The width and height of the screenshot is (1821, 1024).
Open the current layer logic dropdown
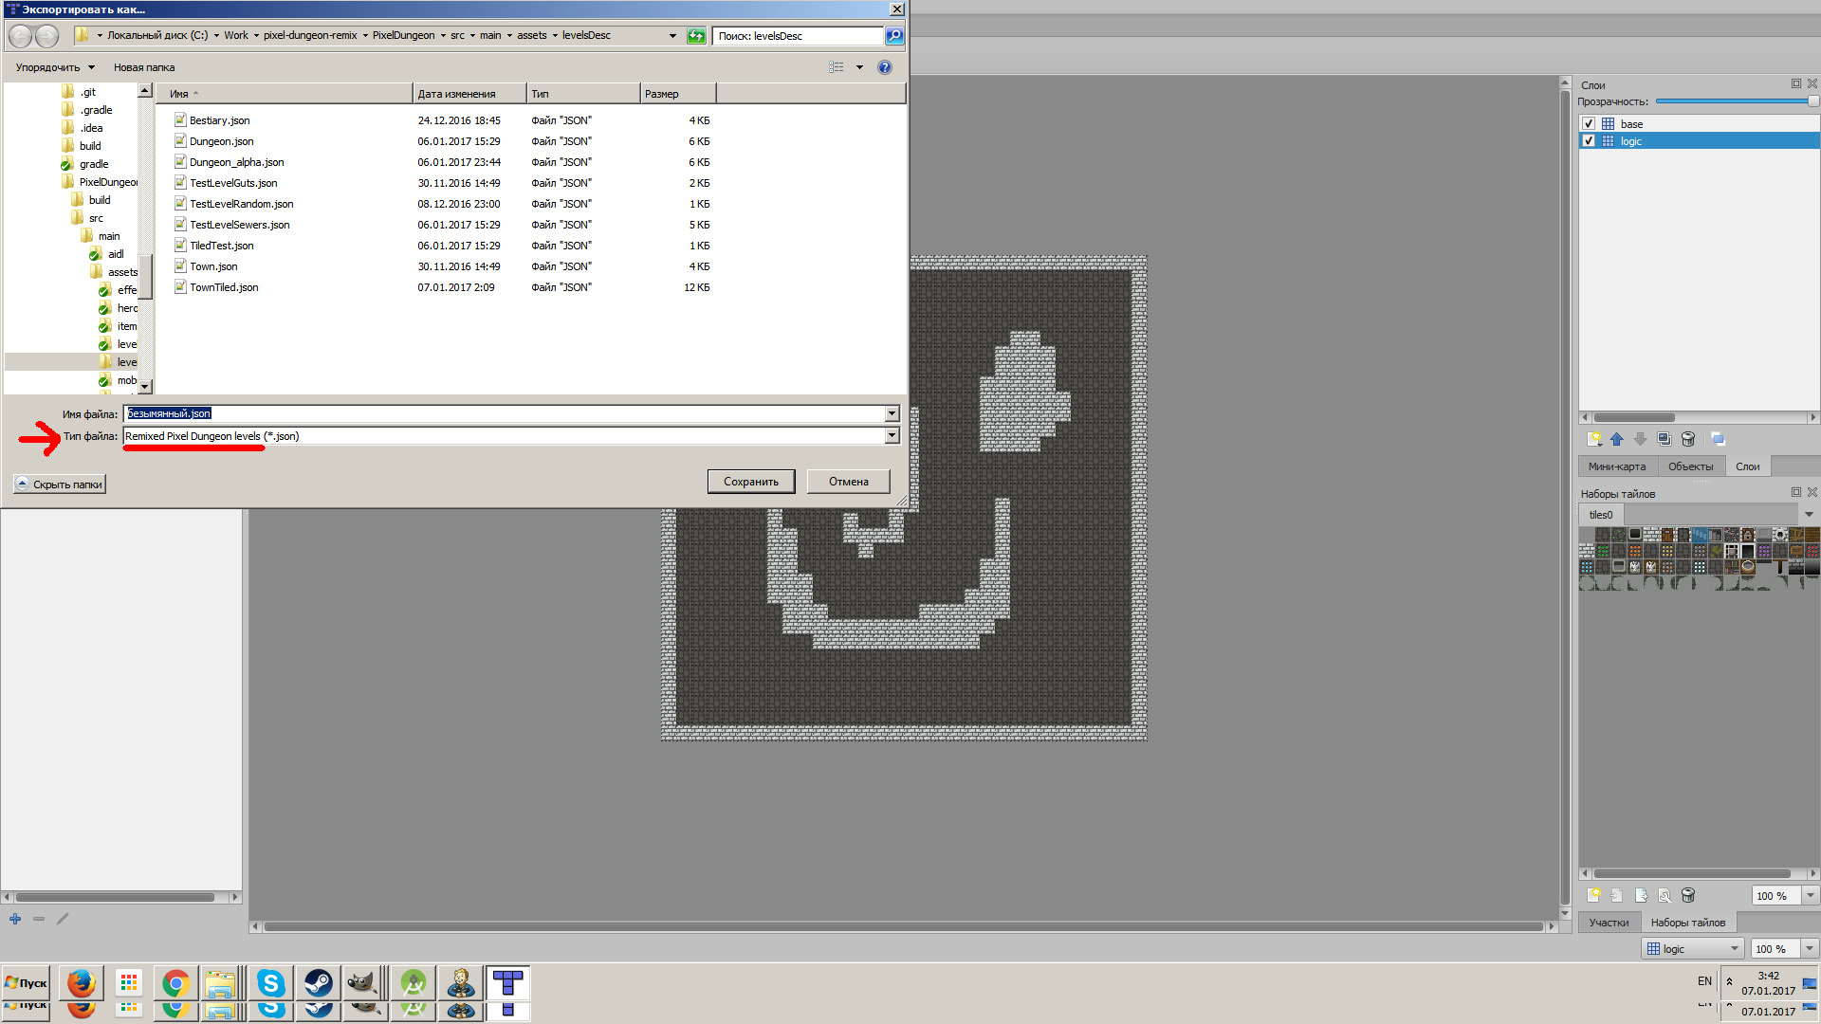pyautogui.click(x=1693, y=949)
